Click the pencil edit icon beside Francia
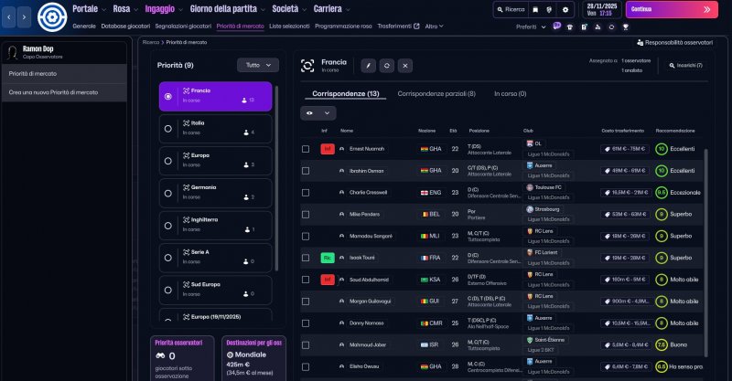732x381 pixels. point(369,66)
